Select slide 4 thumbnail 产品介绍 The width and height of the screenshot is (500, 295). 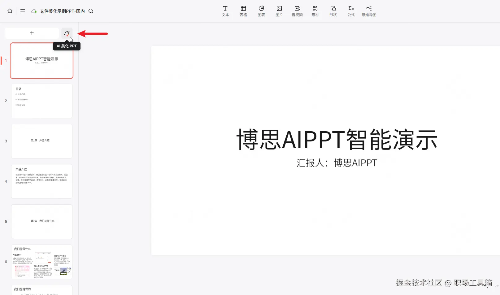click(42, 181)
